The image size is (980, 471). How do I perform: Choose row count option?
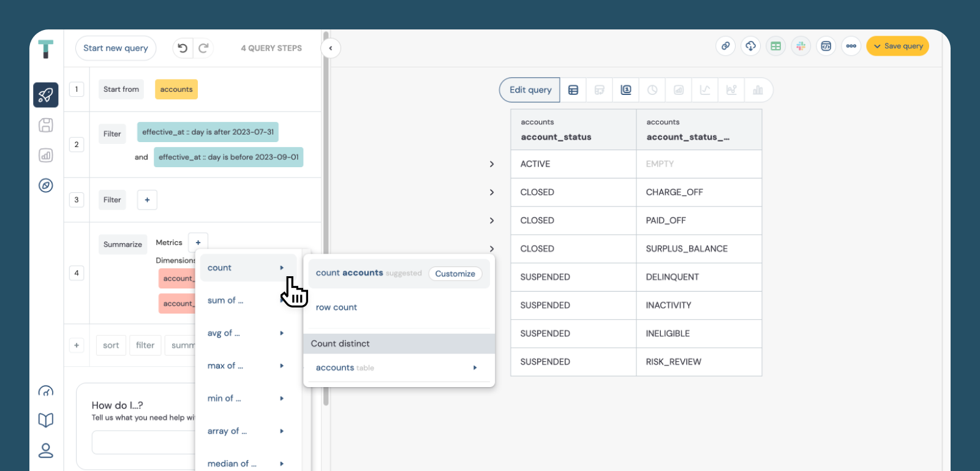[x=336, y=307]
